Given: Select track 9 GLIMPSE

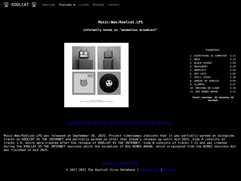Looking at the screenshot, I should (x=213, y=84).
